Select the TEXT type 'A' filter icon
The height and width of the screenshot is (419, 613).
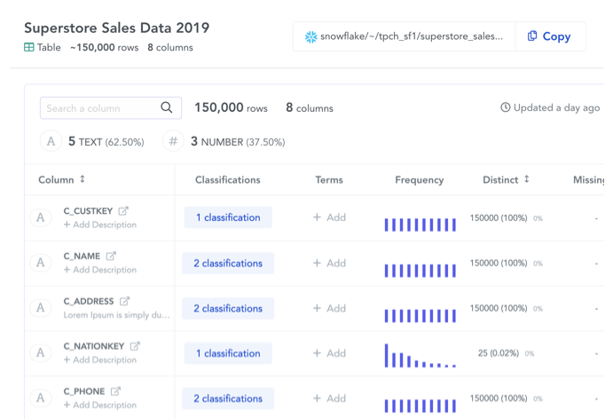point(51,141)
